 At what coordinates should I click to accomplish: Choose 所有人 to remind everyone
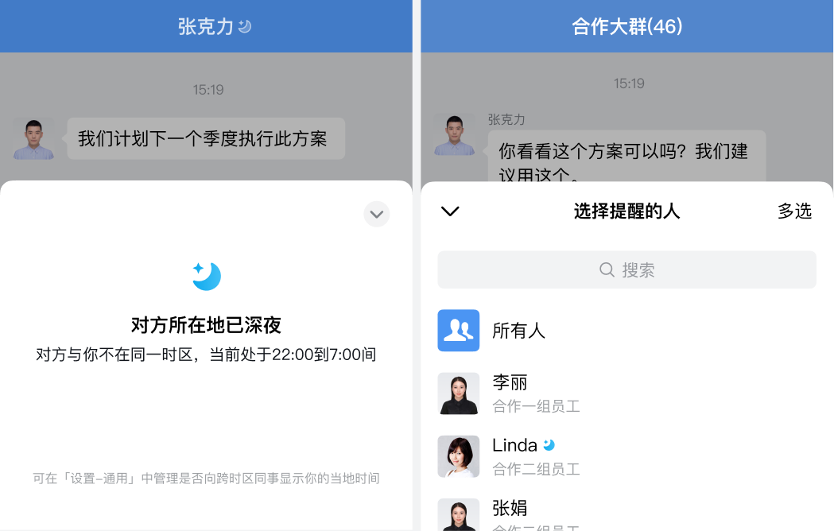click(626, 331)
